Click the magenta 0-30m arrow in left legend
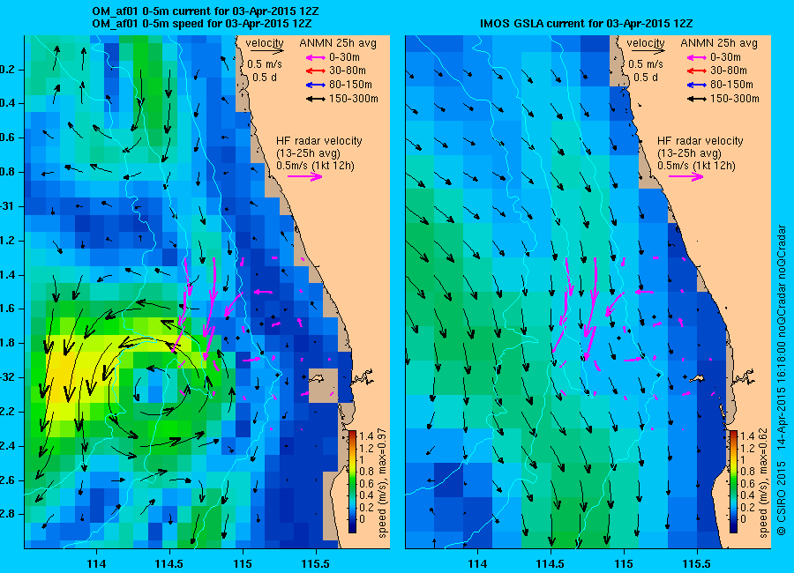The image size is (794, 573). click(316, 57)
